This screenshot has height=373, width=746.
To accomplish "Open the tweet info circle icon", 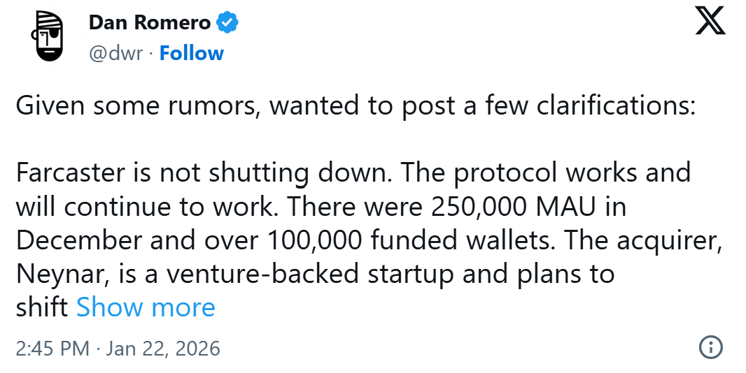I will click(711, 347).
